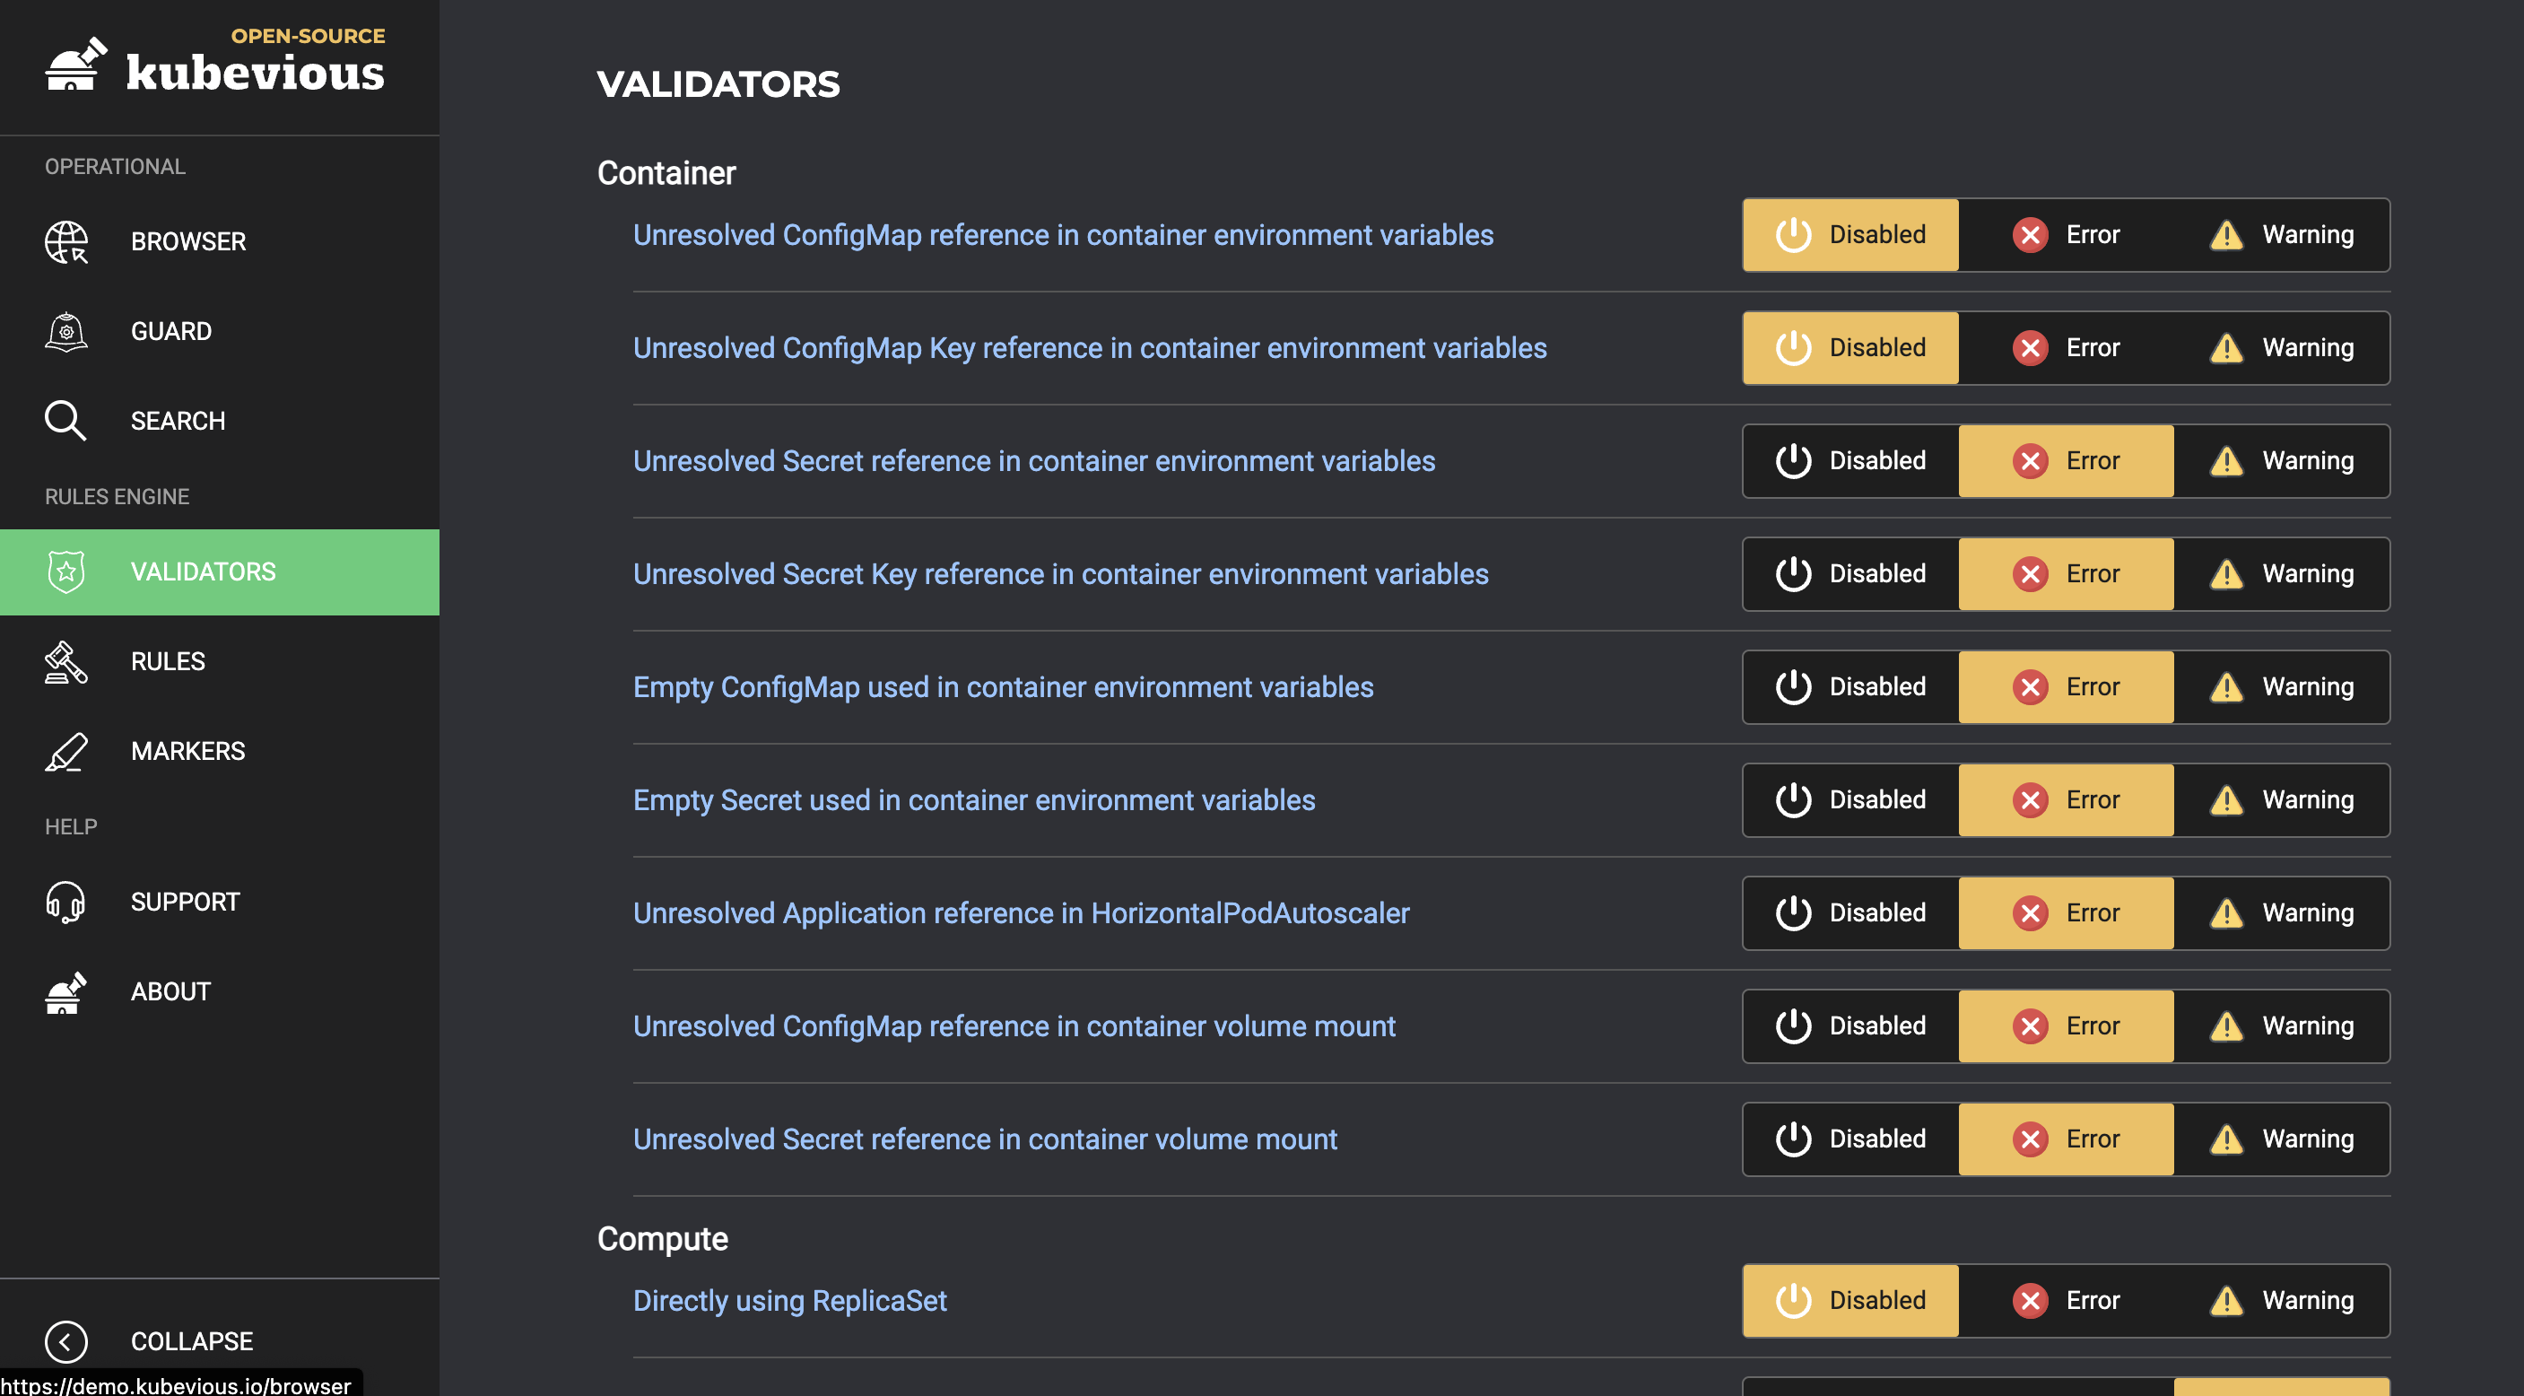Screen dimensions: 2524x1396
Task: Click Error option for Unresolved Secret Key reference
Action: coord(2066,573)
